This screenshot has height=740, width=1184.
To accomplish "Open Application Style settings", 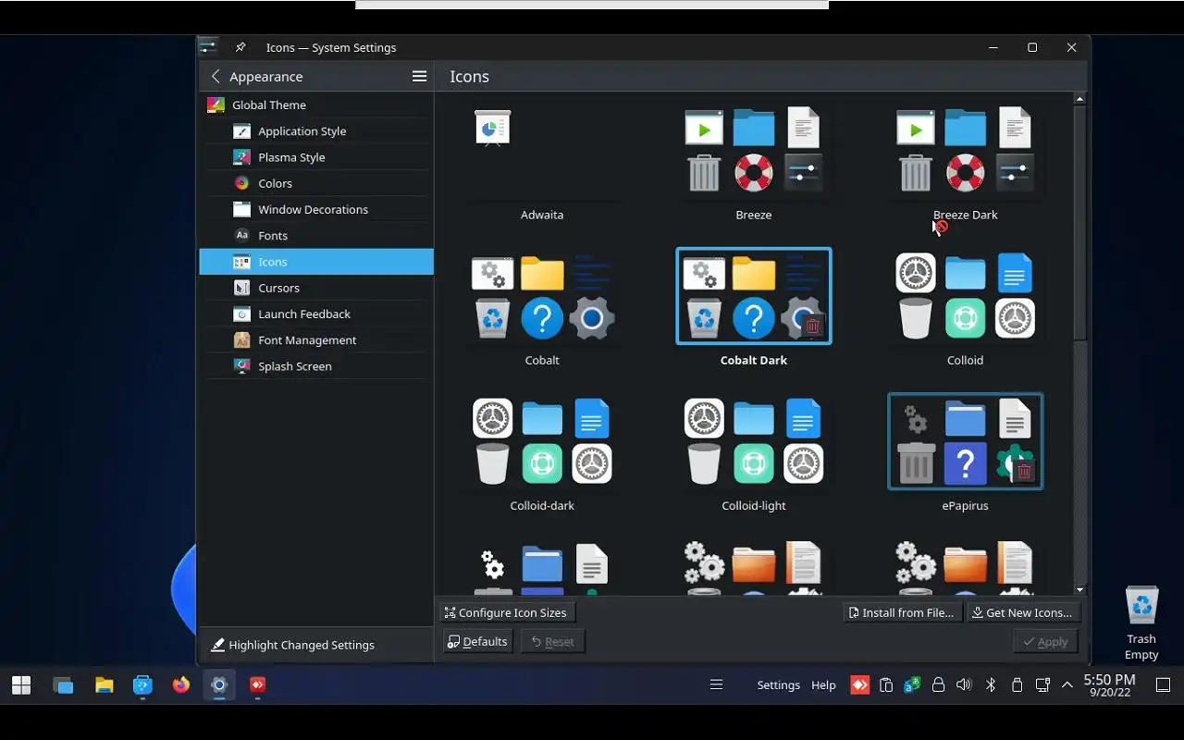I will [x=316, y=131].
